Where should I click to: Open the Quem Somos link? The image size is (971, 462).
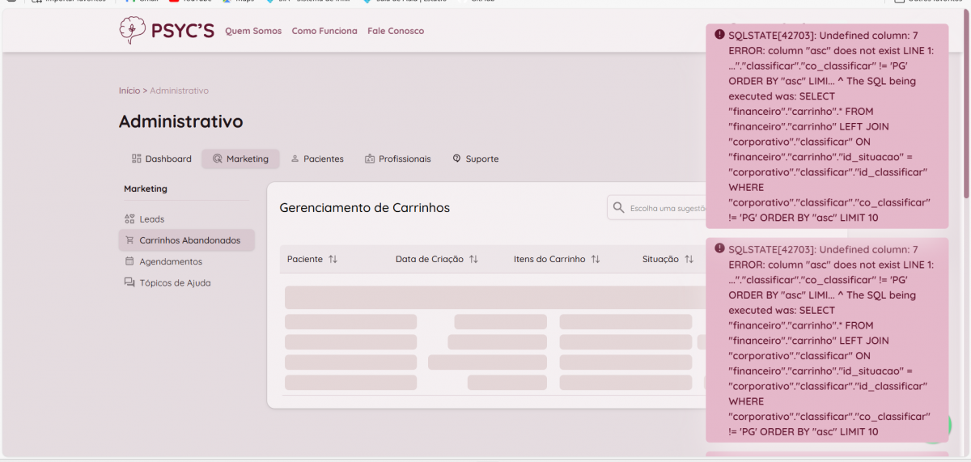(x=253, y=31)
